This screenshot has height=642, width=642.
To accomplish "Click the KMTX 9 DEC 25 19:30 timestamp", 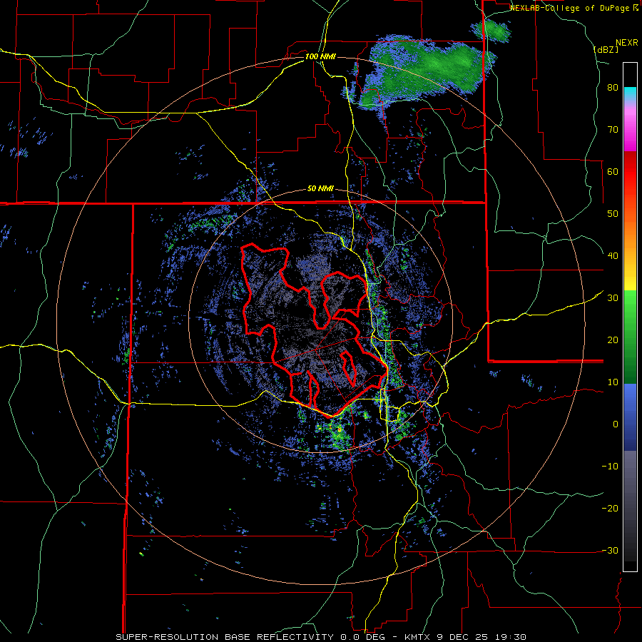I will 465,637.
